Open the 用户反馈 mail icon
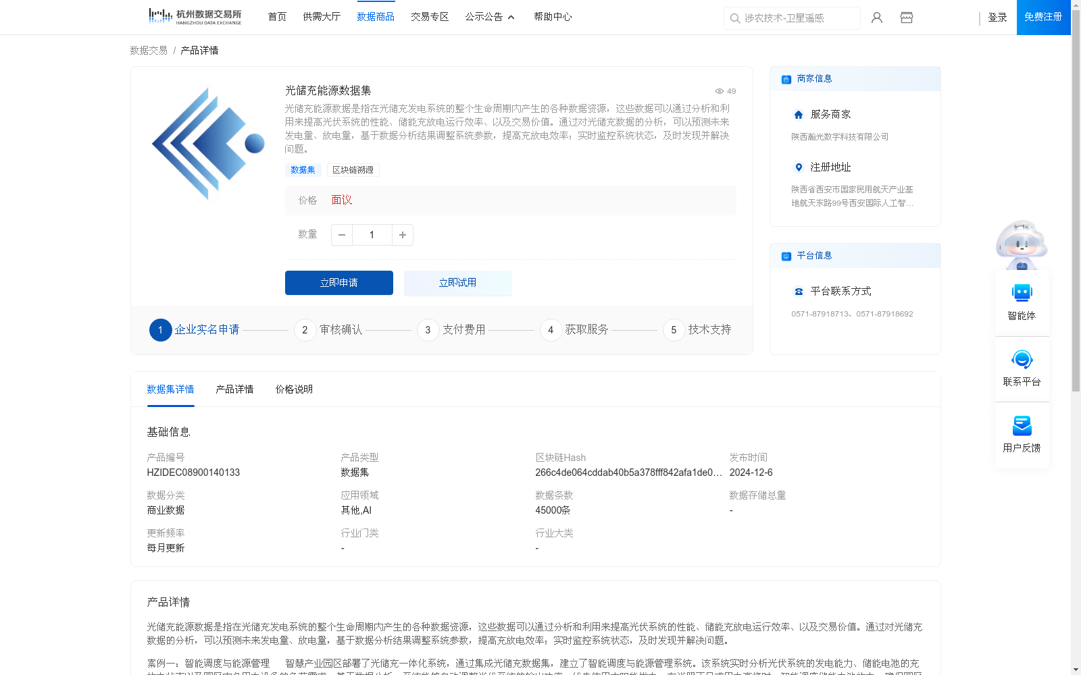 (1022, 425)
